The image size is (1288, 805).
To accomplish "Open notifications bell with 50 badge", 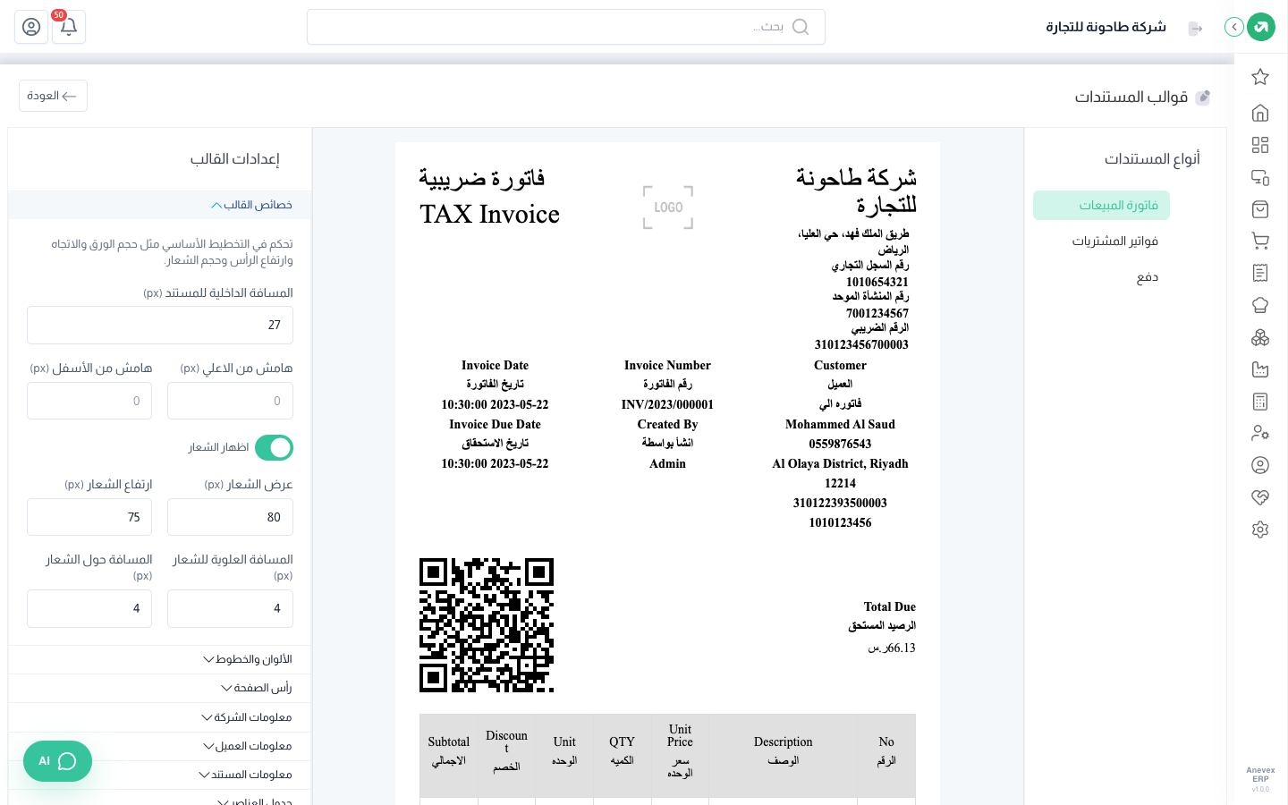I will 69,27.
